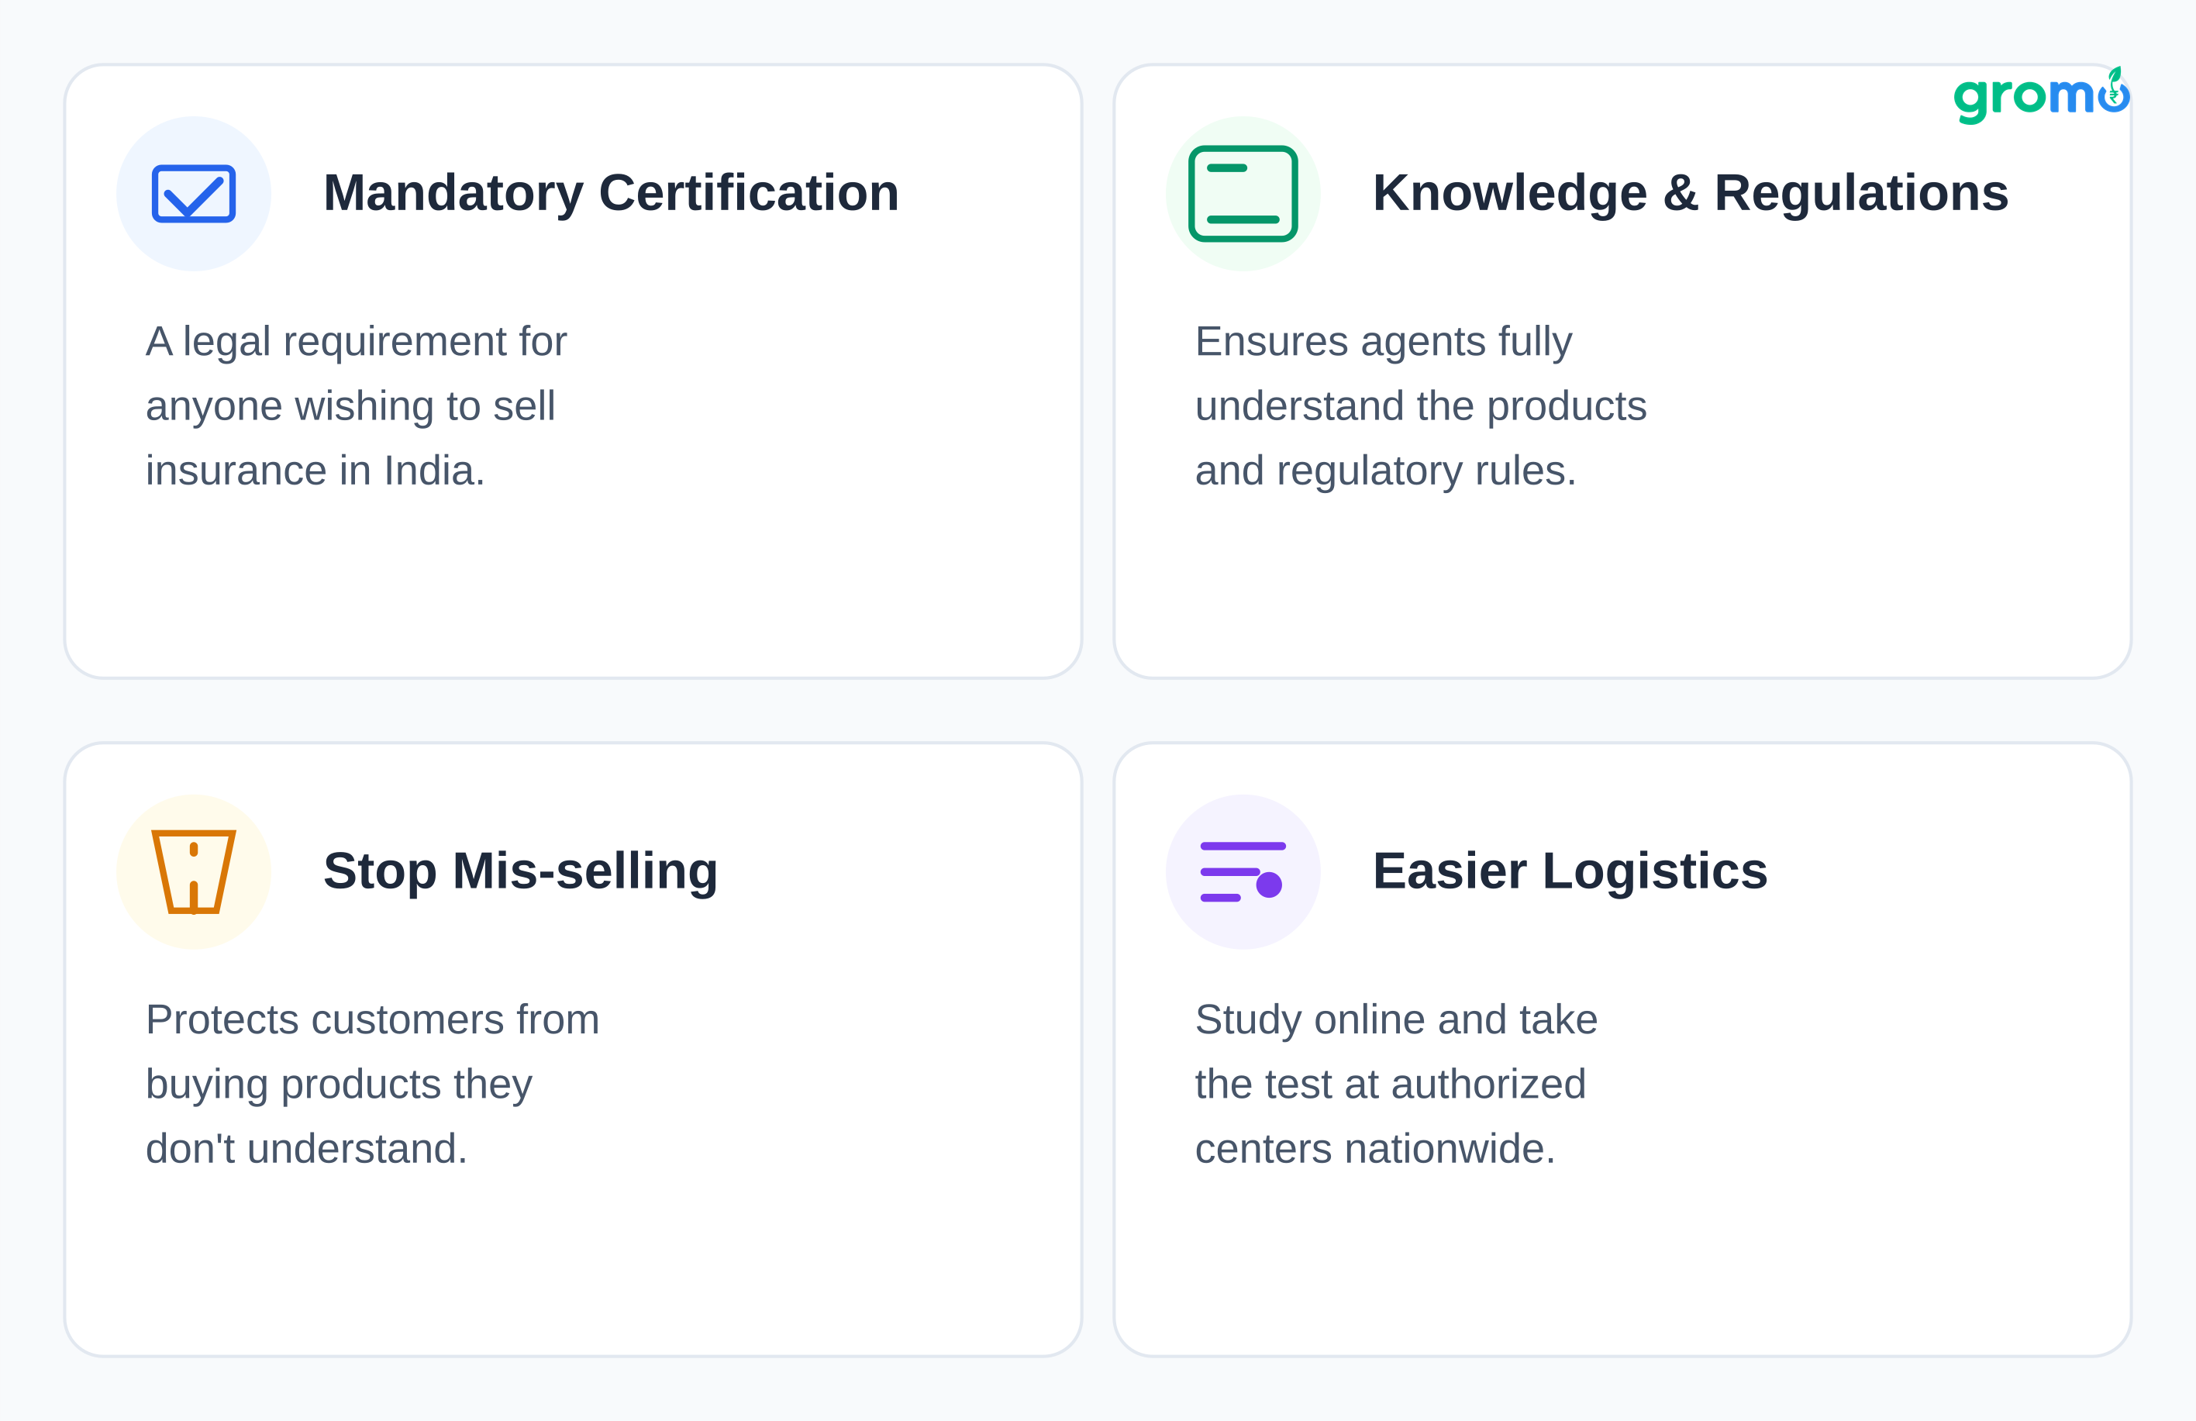Select the Knowledge & Regulations heading
Viewport: 2196px width, 1421px height.
(x=1691, y=194)
